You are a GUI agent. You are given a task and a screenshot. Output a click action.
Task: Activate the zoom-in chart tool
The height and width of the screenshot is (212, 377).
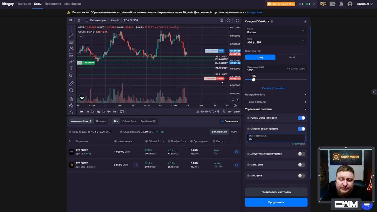click(x=71, y=90)
